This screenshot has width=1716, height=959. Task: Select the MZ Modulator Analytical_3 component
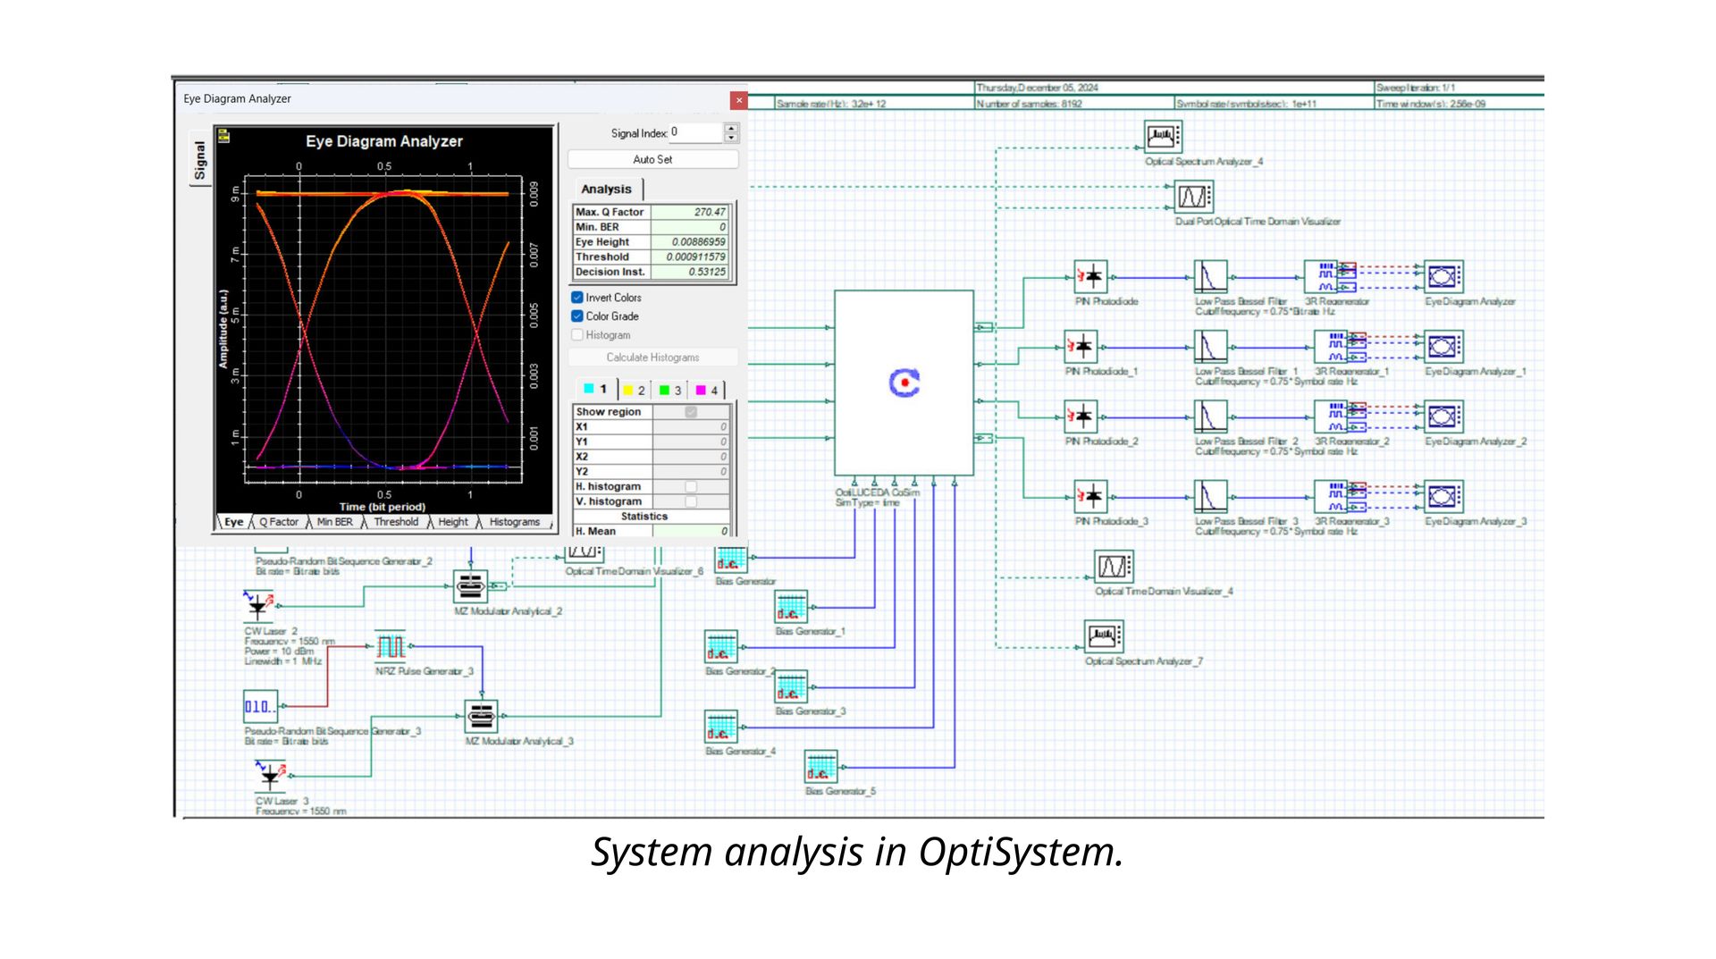coord(481,716)
